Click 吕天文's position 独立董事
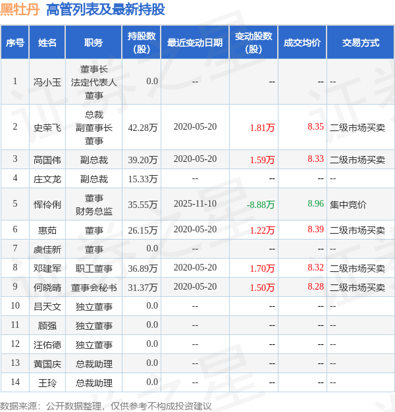This screenshot has height=412, width=395. 94,307
